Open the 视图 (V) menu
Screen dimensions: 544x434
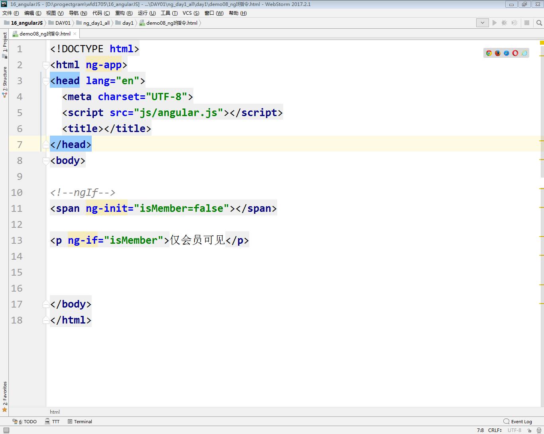[55, 13]
